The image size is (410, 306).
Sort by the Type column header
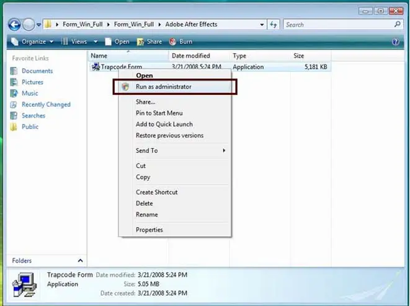[x=260, y=56]
